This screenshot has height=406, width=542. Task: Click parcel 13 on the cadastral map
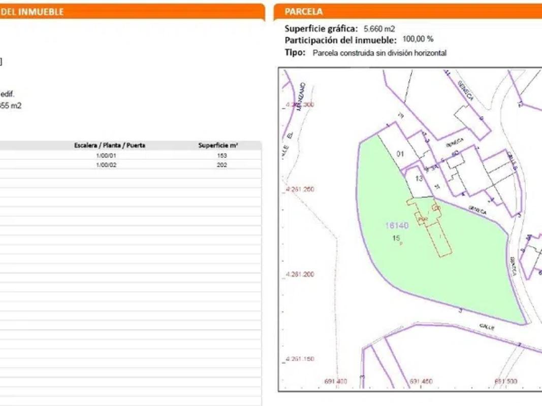(419, 178)
